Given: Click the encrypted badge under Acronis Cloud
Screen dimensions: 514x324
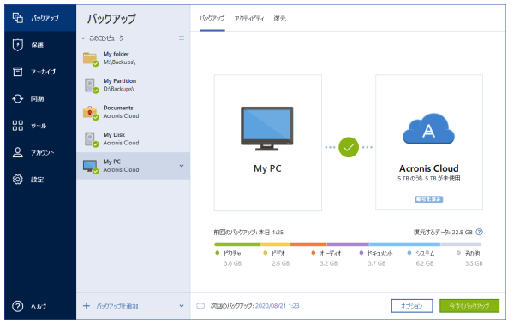Looking at the screenshot, I should (429, 199).
